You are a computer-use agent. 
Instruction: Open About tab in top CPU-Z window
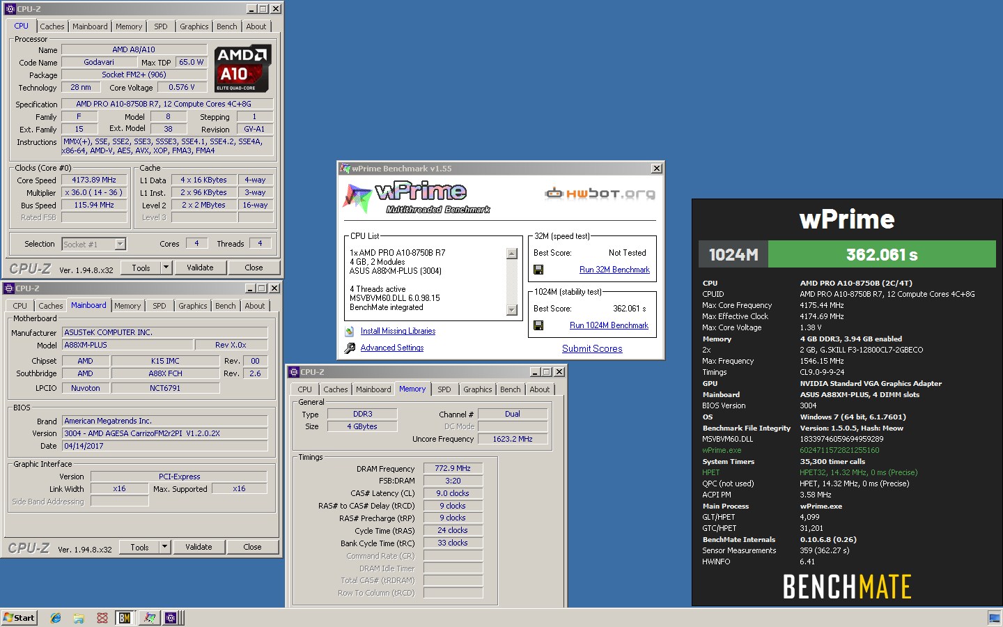[256, 26]
